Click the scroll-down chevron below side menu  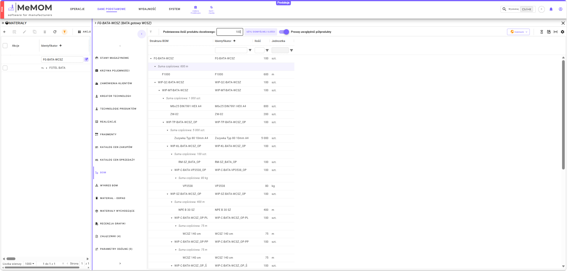coord(120,263)
